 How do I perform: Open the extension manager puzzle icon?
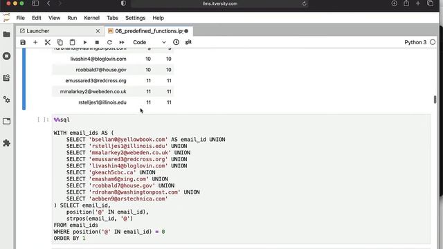coord(6,143)
